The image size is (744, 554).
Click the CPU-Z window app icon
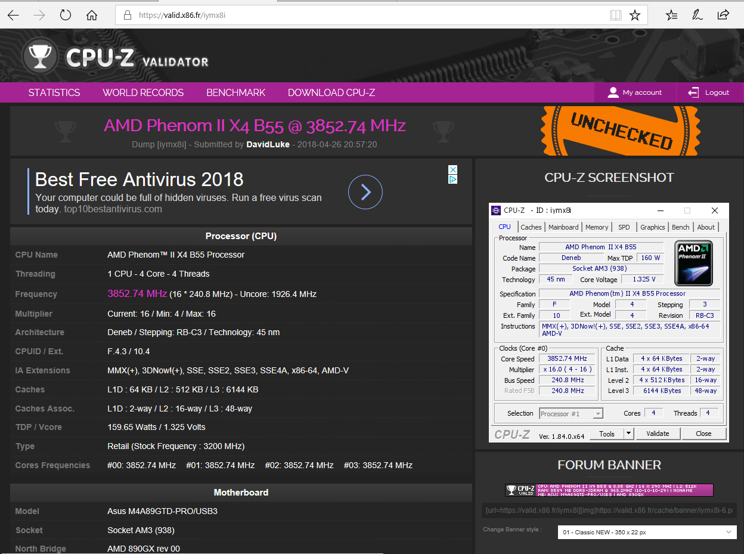point(496,210)
